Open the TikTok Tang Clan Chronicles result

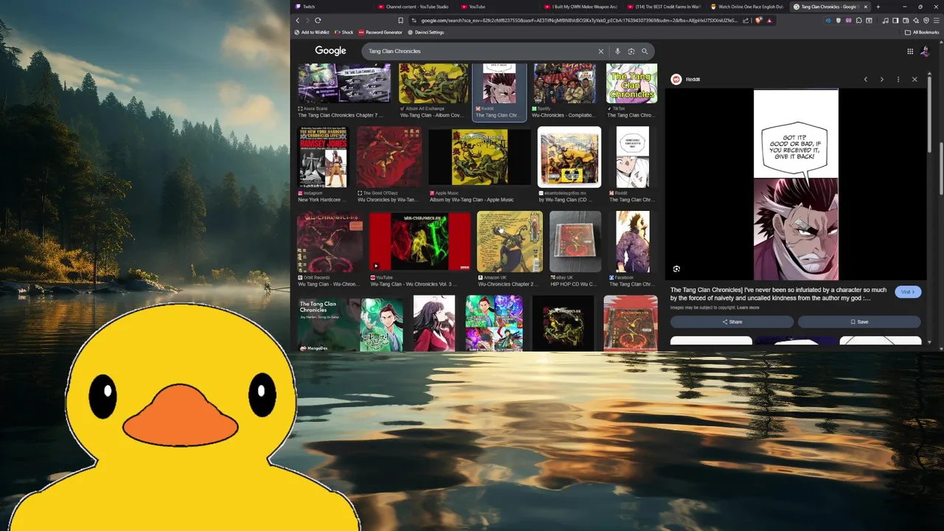coord(631,83)
